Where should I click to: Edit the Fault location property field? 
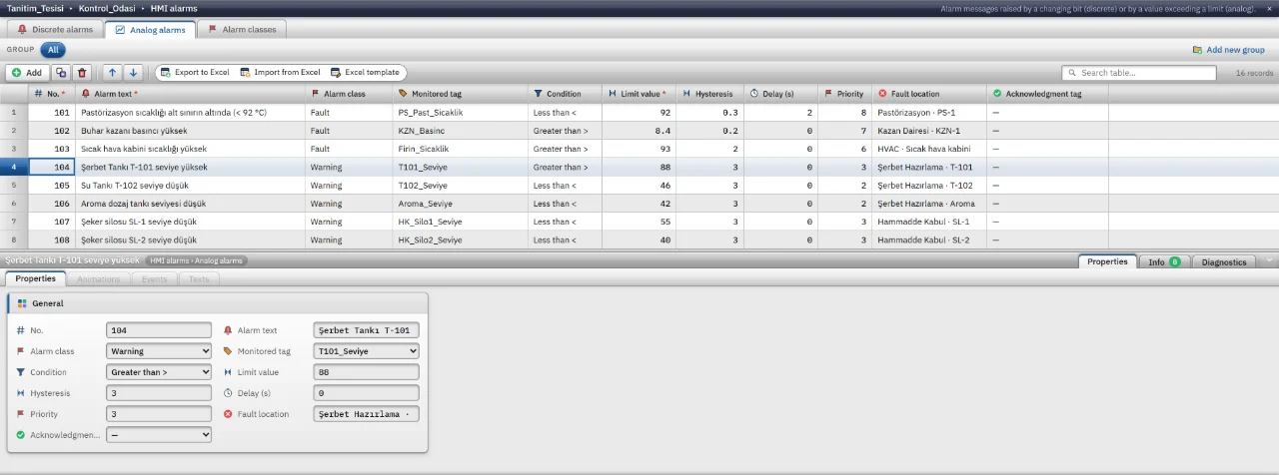click(x=367, y=414)
